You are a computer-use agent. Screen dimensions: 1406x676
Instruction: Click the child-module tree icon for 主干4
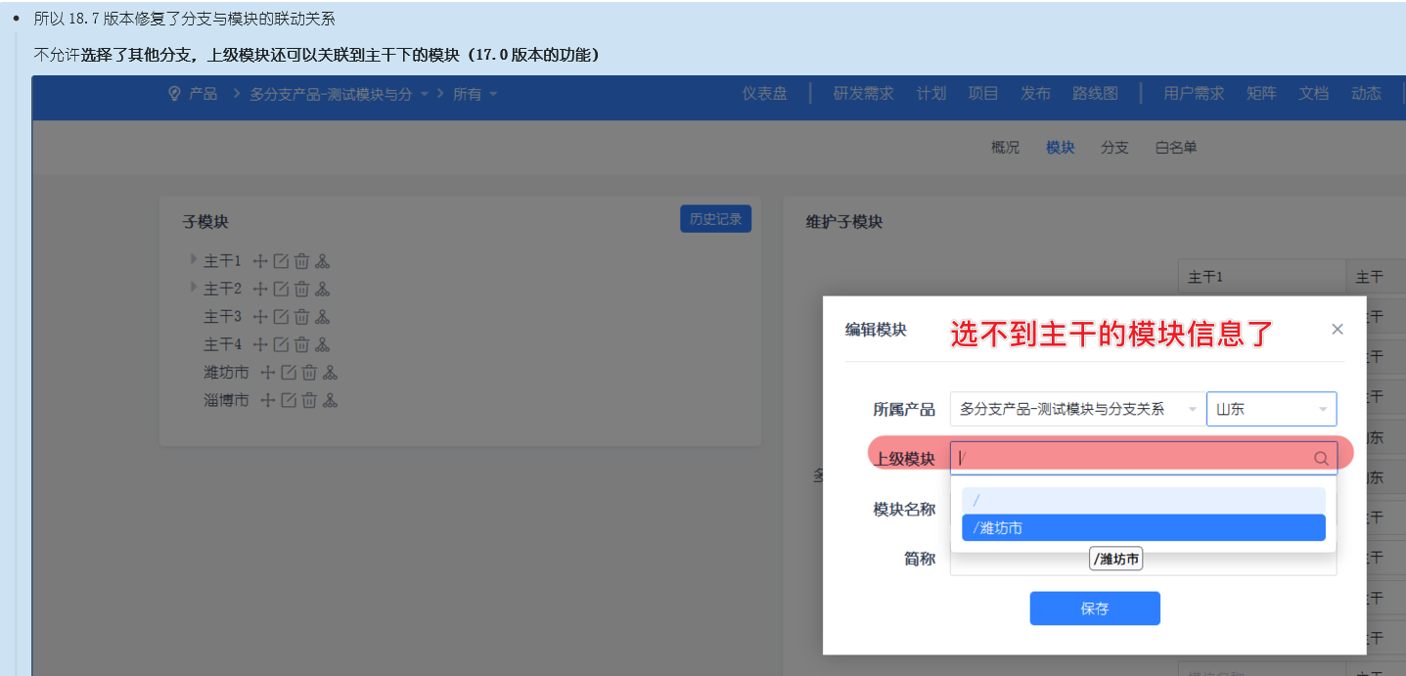click(323, 344)
